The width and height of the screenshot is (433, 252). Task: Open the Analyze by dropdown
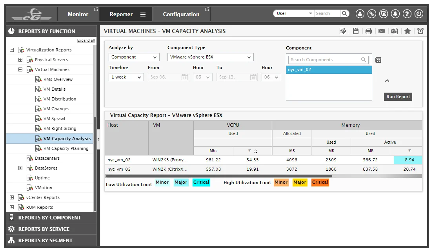pos(134,57)
